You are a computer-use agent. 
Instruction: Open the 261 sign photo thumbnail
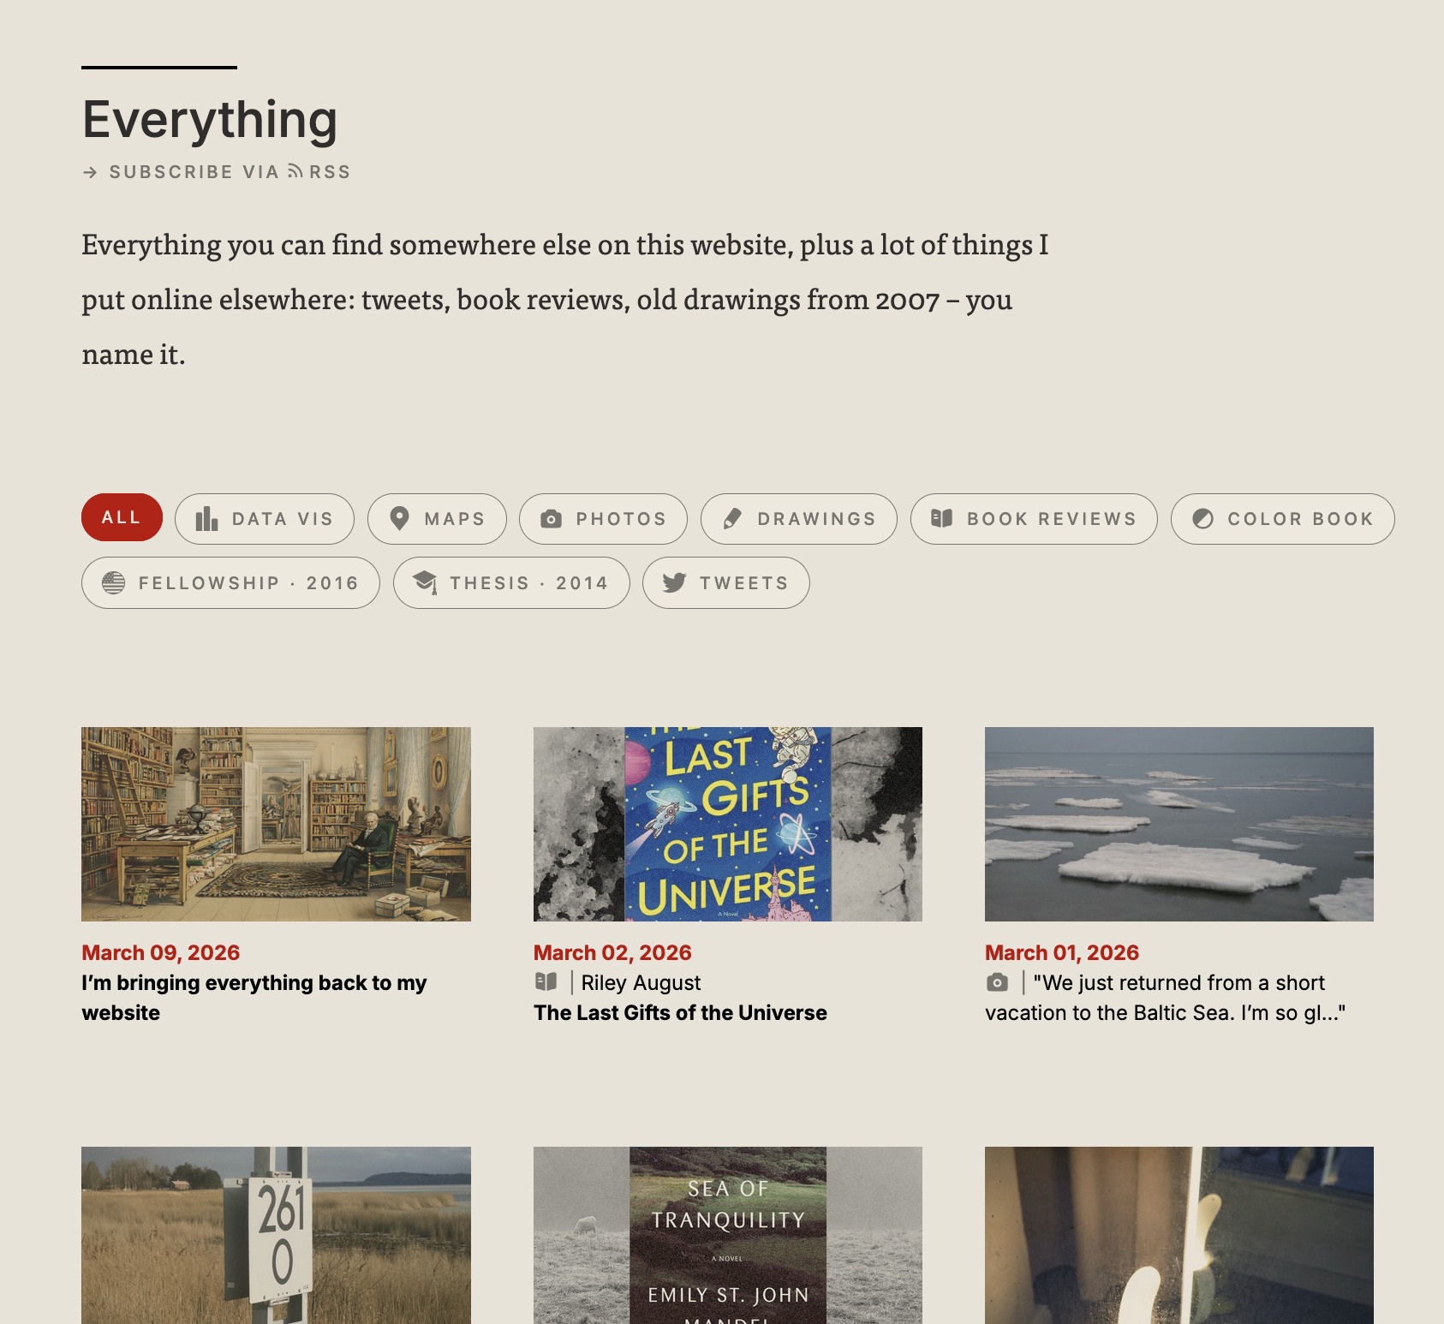[276, 1235]
